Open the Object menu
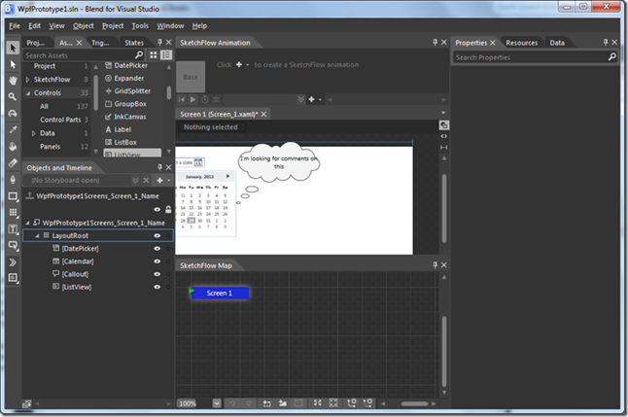 (x=83, y=25)
